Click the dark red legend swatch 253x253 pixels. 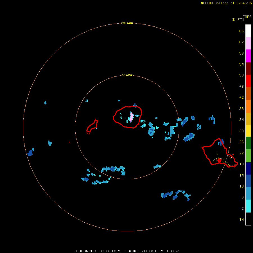point(248,68)
